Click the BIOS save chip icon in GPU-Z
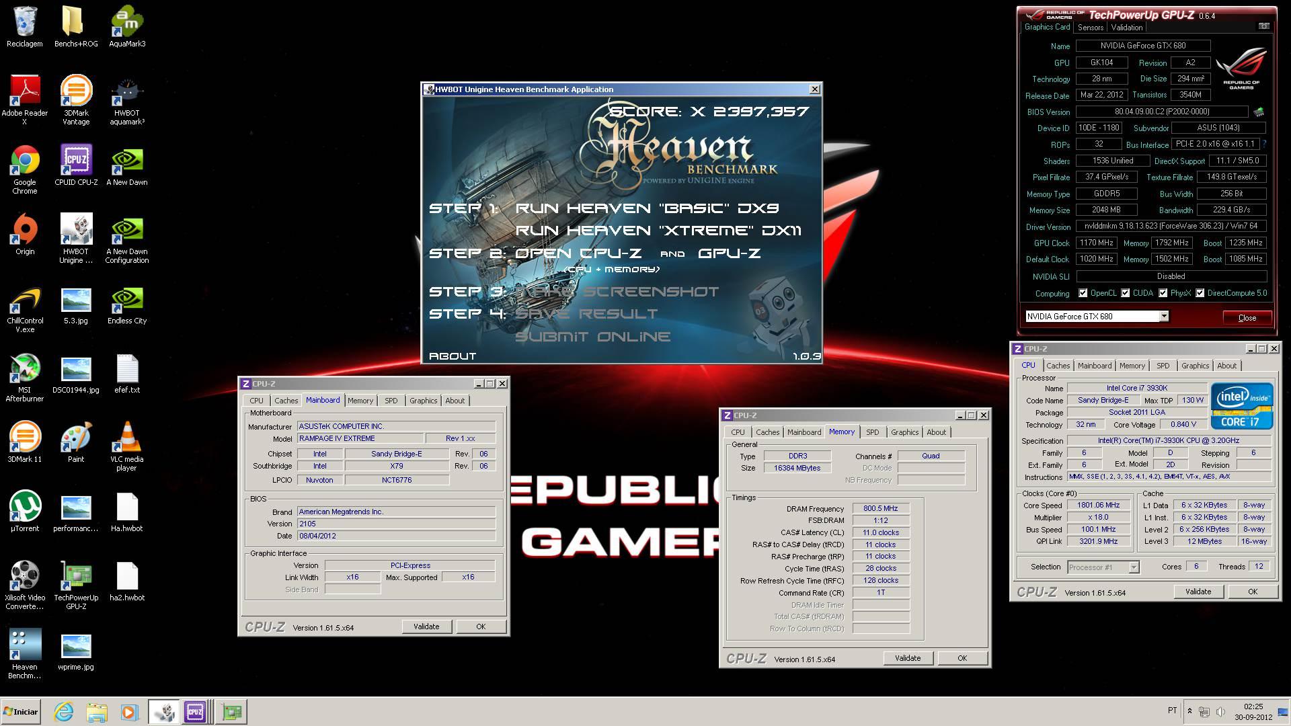The height and width of the screenshot is (726, 1291). click(x=1258, y=112)
